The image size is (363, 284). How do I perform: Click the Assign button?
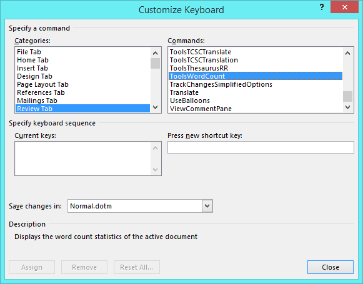pos(32,267)
